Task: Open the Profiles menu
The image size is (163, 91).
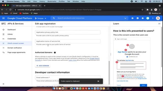Action: (x=62, y=1)
